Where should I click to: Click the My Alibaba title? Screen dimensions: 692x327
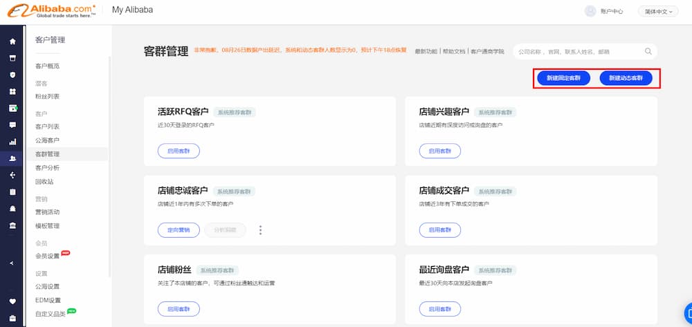[x=132, y=10]
